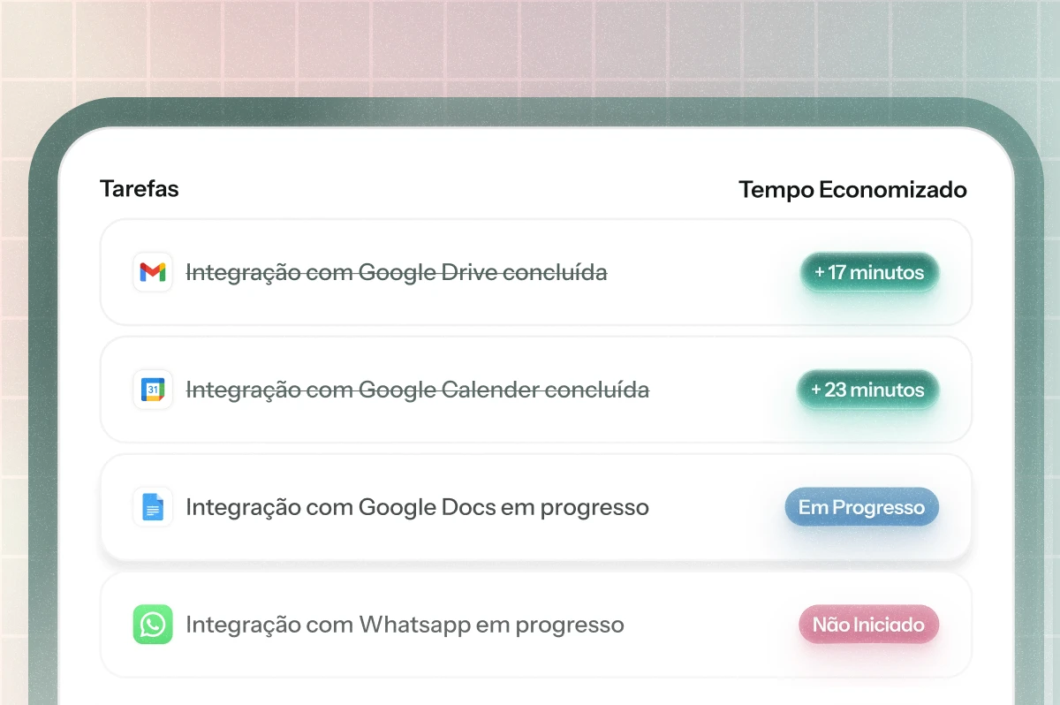This screenshot has height=705, width=1060.
Task: Click empty space in the Whatsapp row card
Action: pyautogui.click(x=707, y=625)
